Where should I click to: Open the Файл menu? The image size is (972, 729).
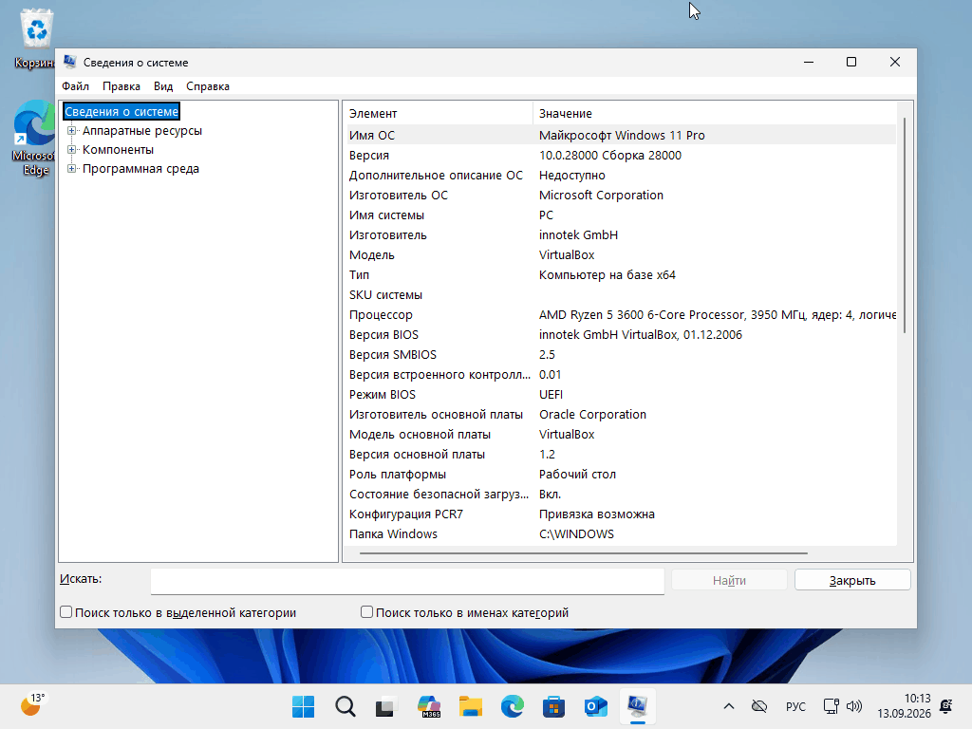[x=75, y=86]
